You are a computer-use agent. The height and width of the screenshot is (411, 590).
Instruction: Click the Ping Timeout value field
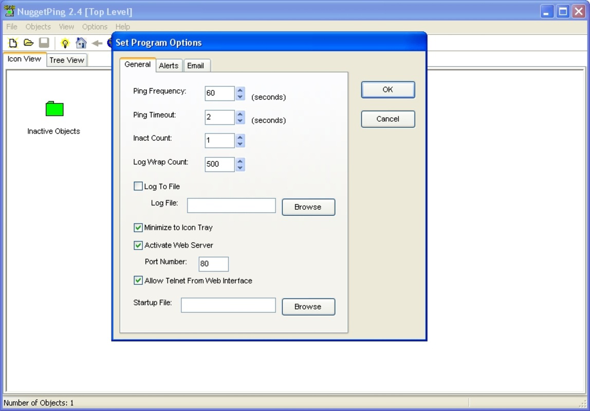coord(220,117)
